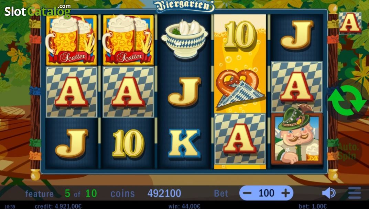Click the green spin arrows button

click(347, 101)
